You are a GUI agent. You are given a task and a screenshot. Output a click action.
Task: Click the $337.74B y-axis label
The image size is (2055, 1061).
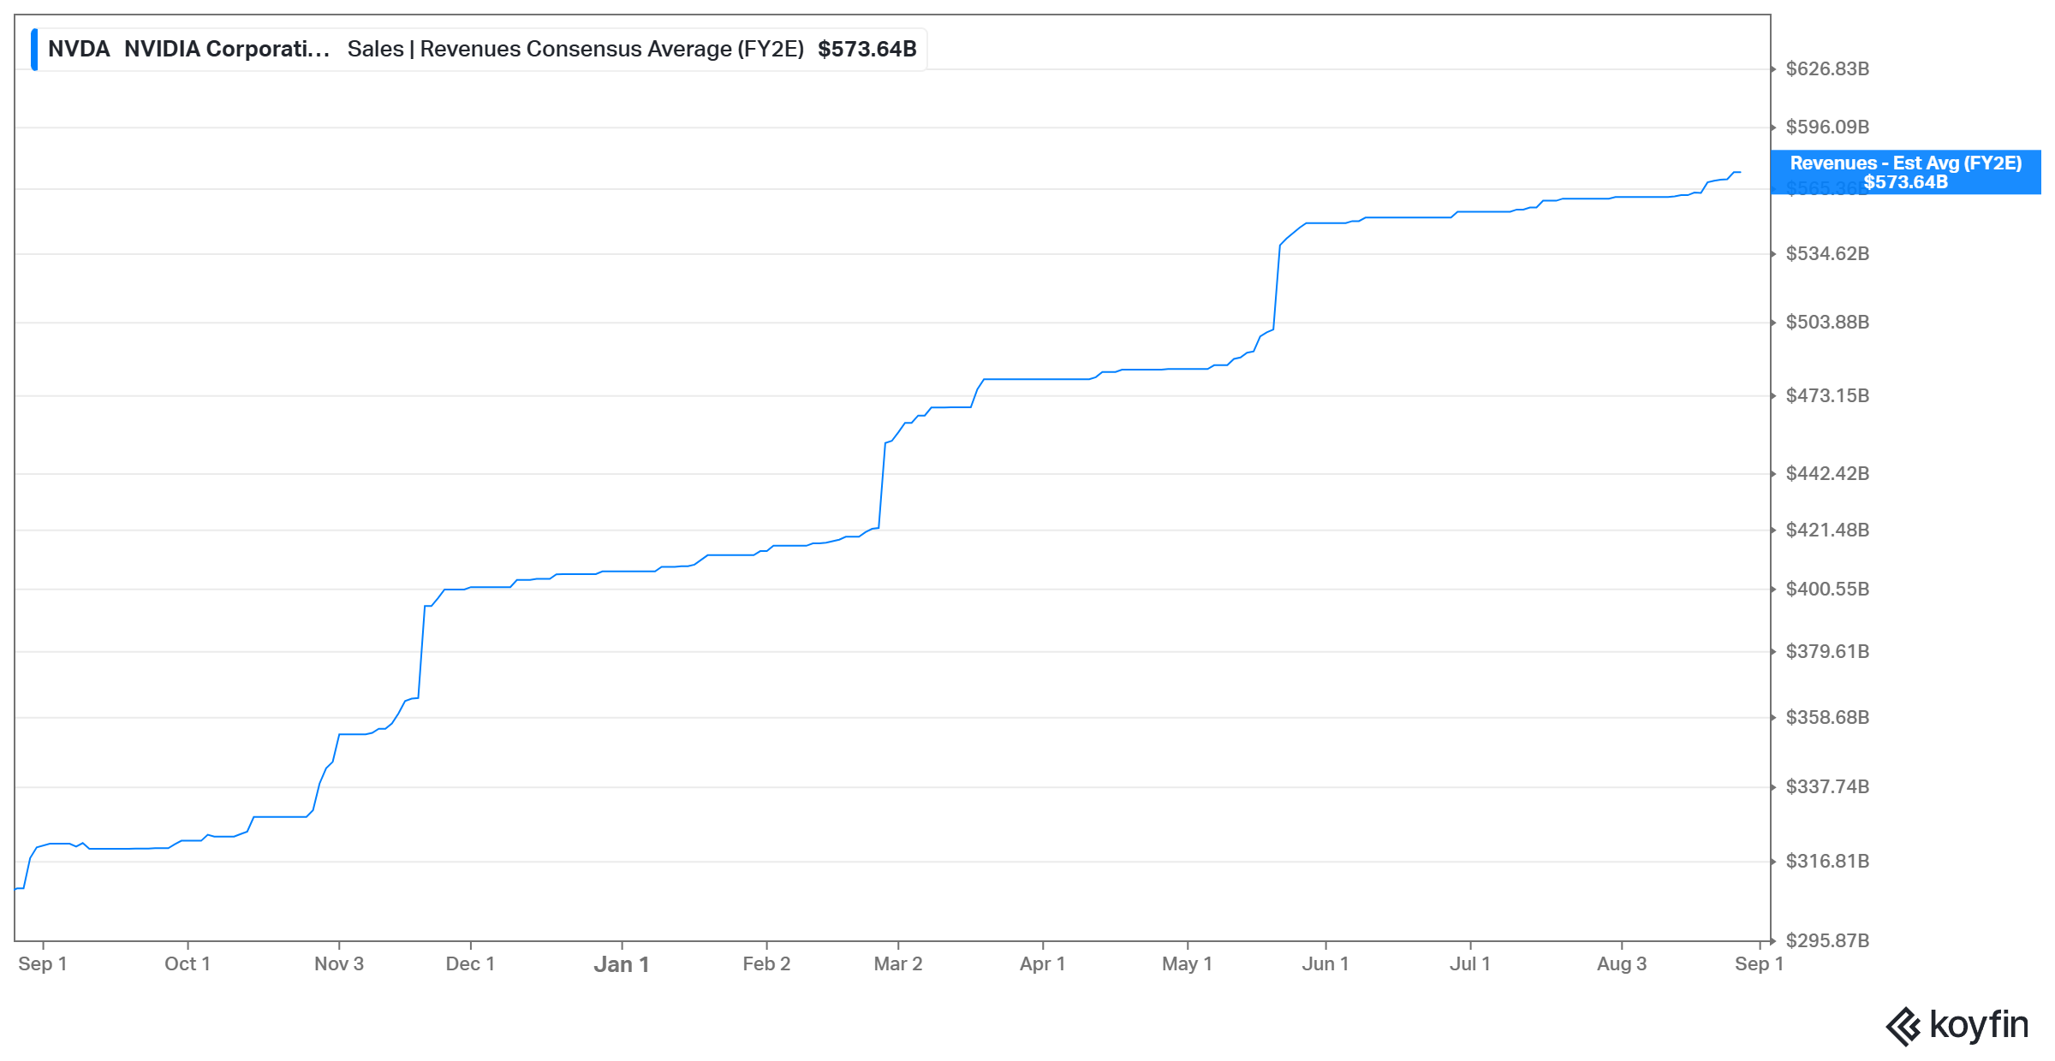click(1827, 787)
